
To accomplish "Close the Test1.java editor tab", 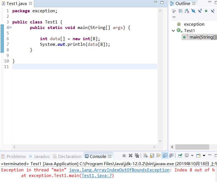I will (x=30, y=3).
